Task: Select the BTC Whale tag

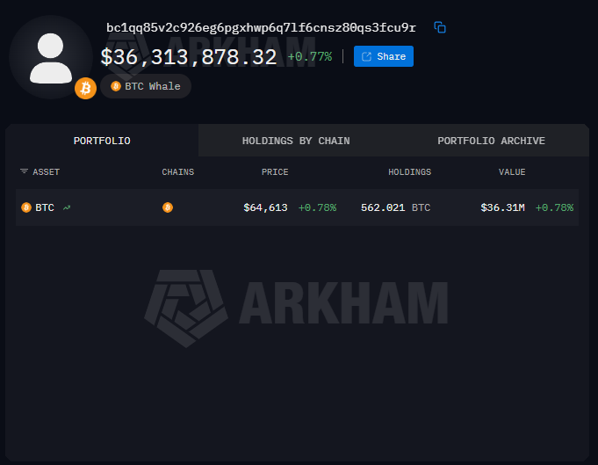Action: tap(146, 86)
